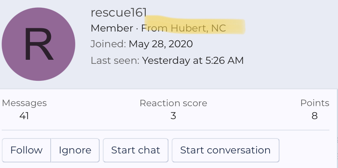
Task: Open the Points value 8
Action: (315, 116)
